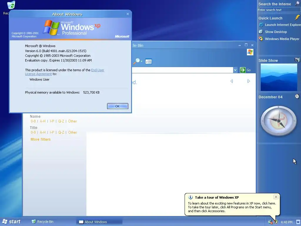Filter Name by I-P
Viewport: 301px width, 226px height.
(52, 121)
